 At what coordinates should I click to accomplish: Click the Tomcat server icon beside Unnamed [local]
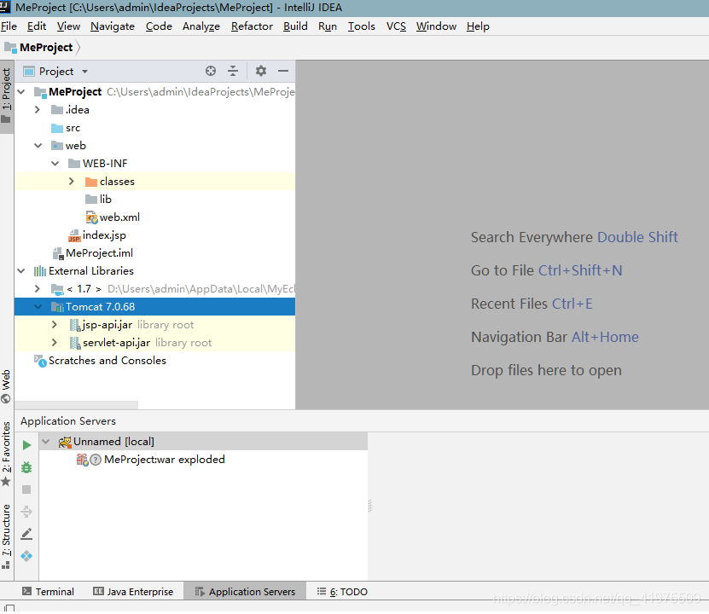[65, 442]
